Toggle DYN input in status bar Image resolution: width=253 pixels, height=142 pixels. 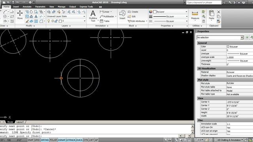85,140
